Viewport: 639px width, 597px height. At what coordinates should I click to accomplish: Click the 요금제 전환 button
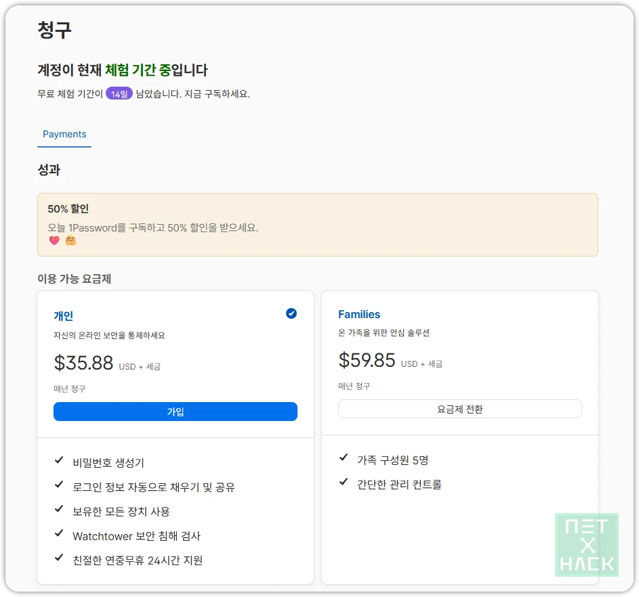(x=459, y=409)
